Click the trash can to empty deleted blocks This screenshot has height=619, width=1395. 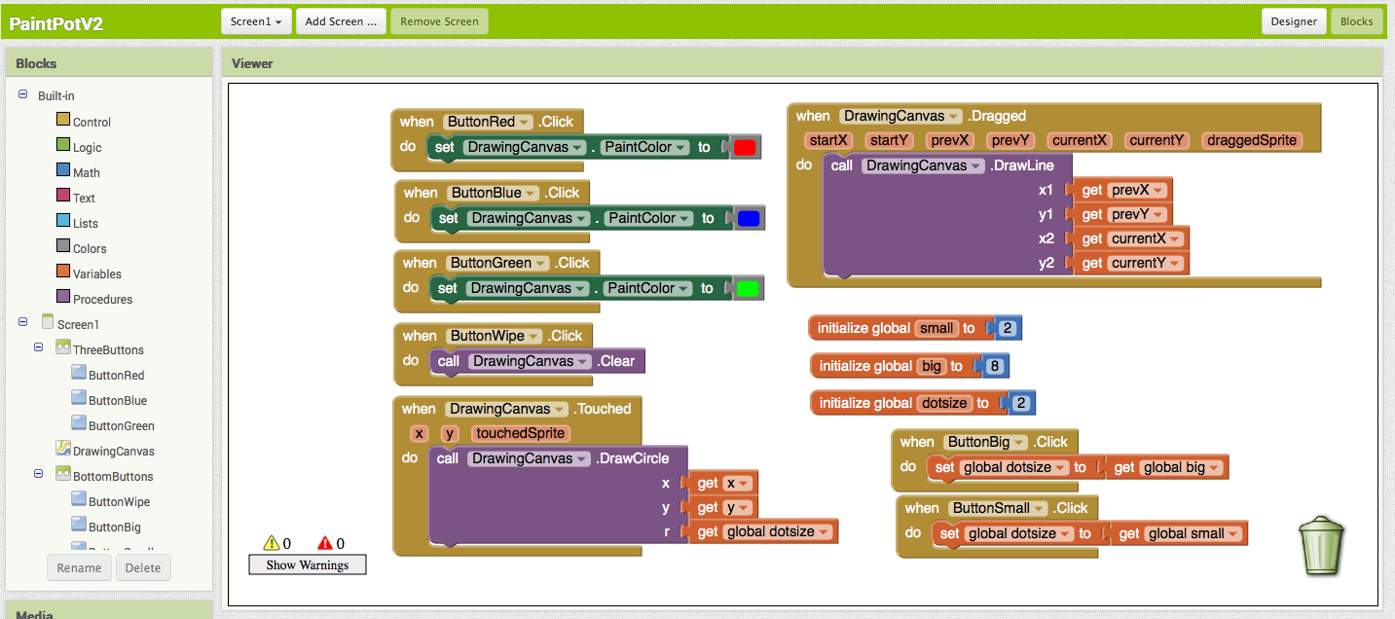point(1321,545)
